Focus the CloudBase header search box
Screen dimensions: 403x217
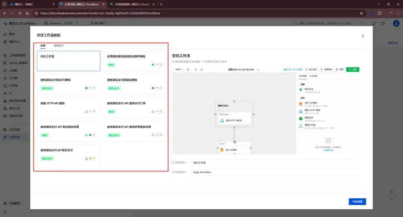330,23
